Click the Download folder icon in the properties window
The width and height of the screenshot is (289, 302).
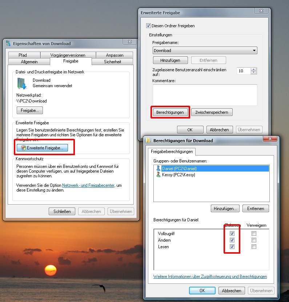[21, 83]
